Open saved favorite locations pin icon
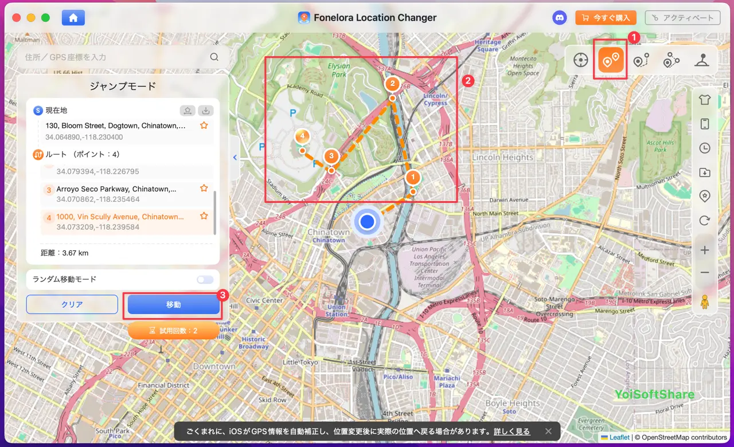 click(705, 196)
